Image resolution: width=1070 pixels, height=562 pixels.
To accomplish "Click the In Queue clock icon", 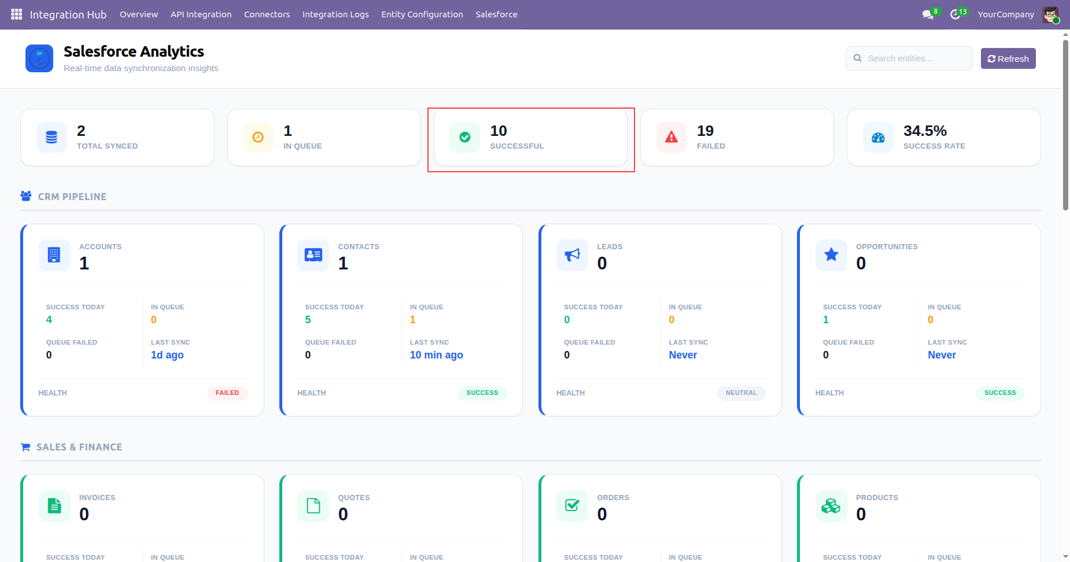I will pos(258,137).
